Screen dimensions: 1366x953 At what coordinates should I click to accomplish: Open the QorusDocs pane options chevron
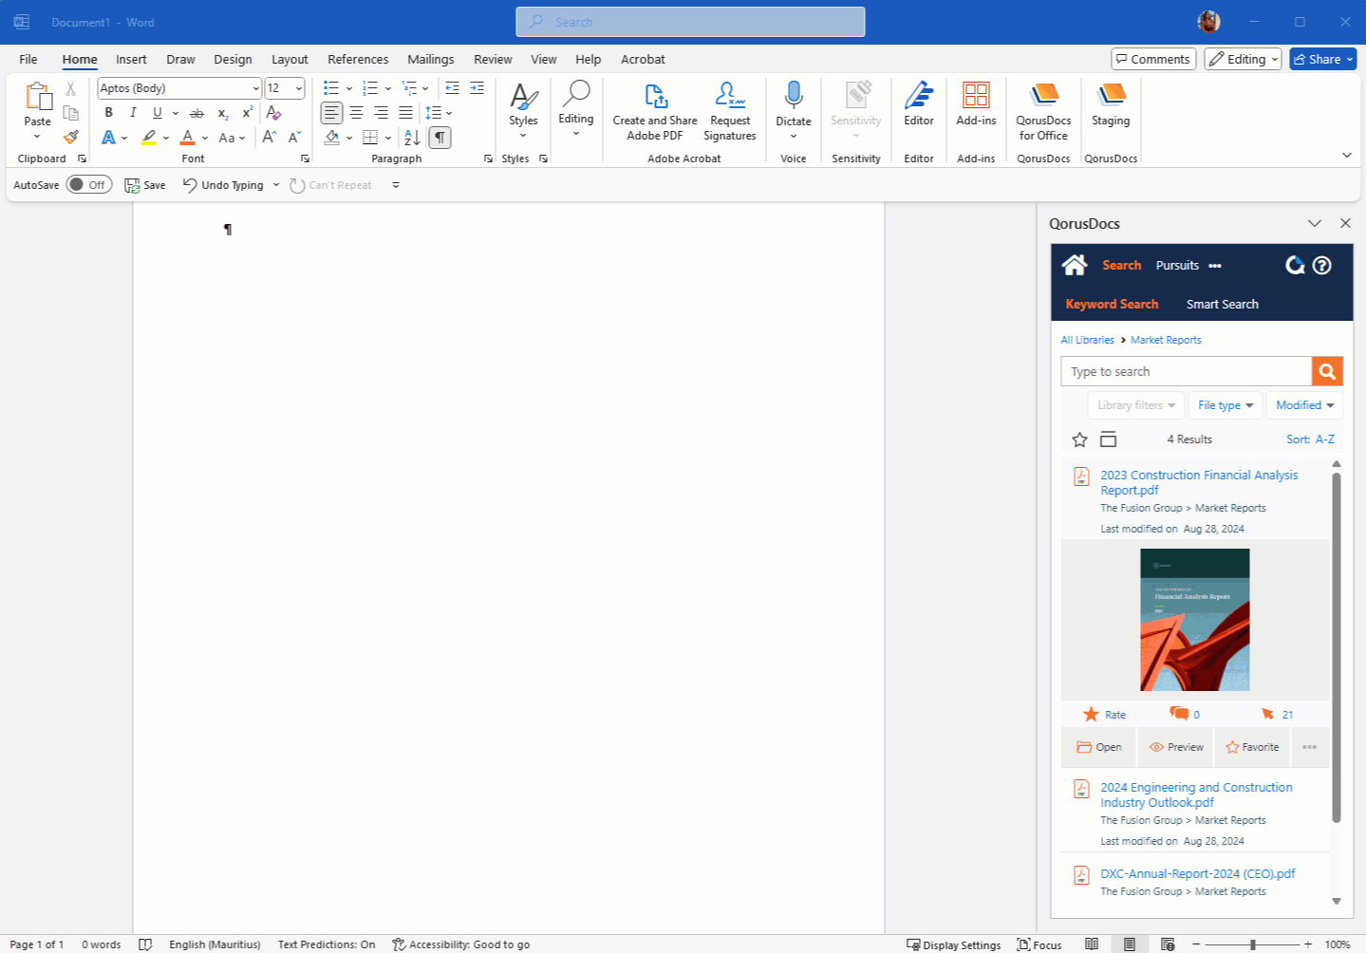pos(1315,224)
